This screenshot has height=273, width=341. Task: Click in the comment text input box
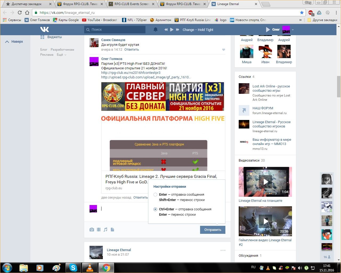point(124,209)
